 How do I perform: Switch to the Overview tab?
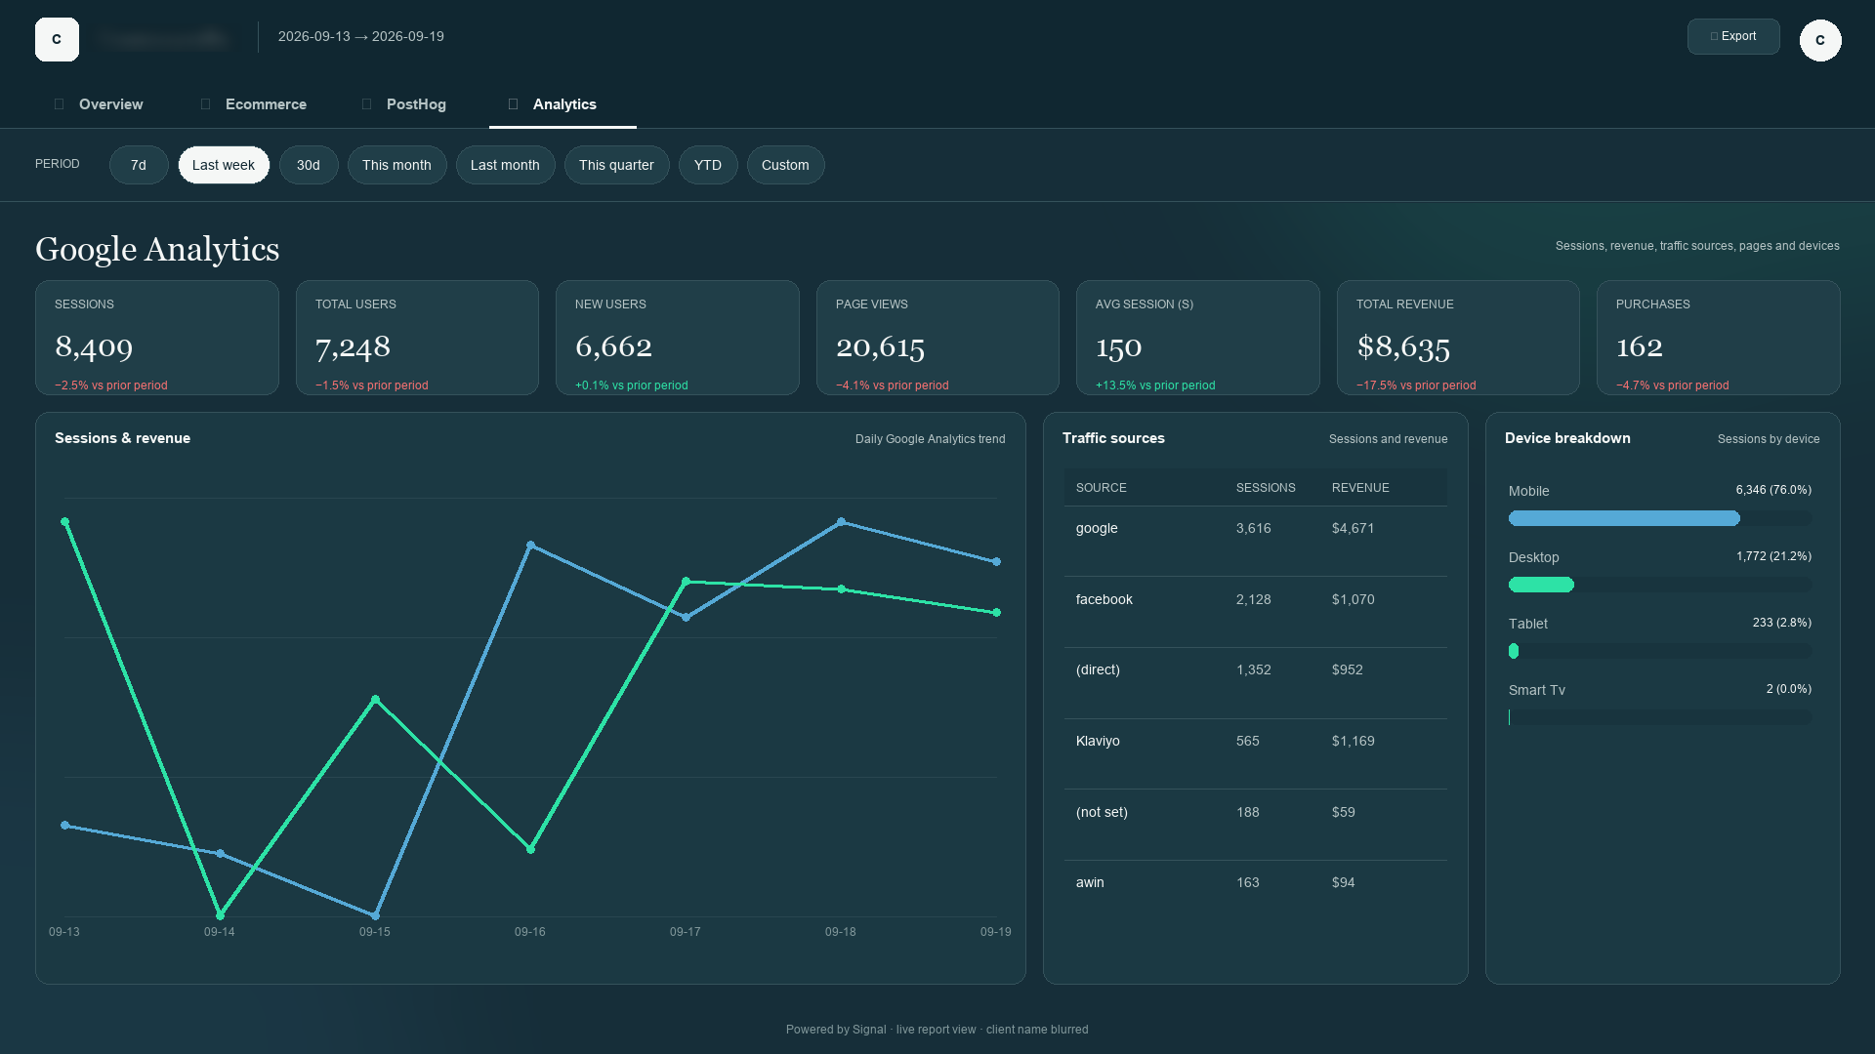pos(99,104)
